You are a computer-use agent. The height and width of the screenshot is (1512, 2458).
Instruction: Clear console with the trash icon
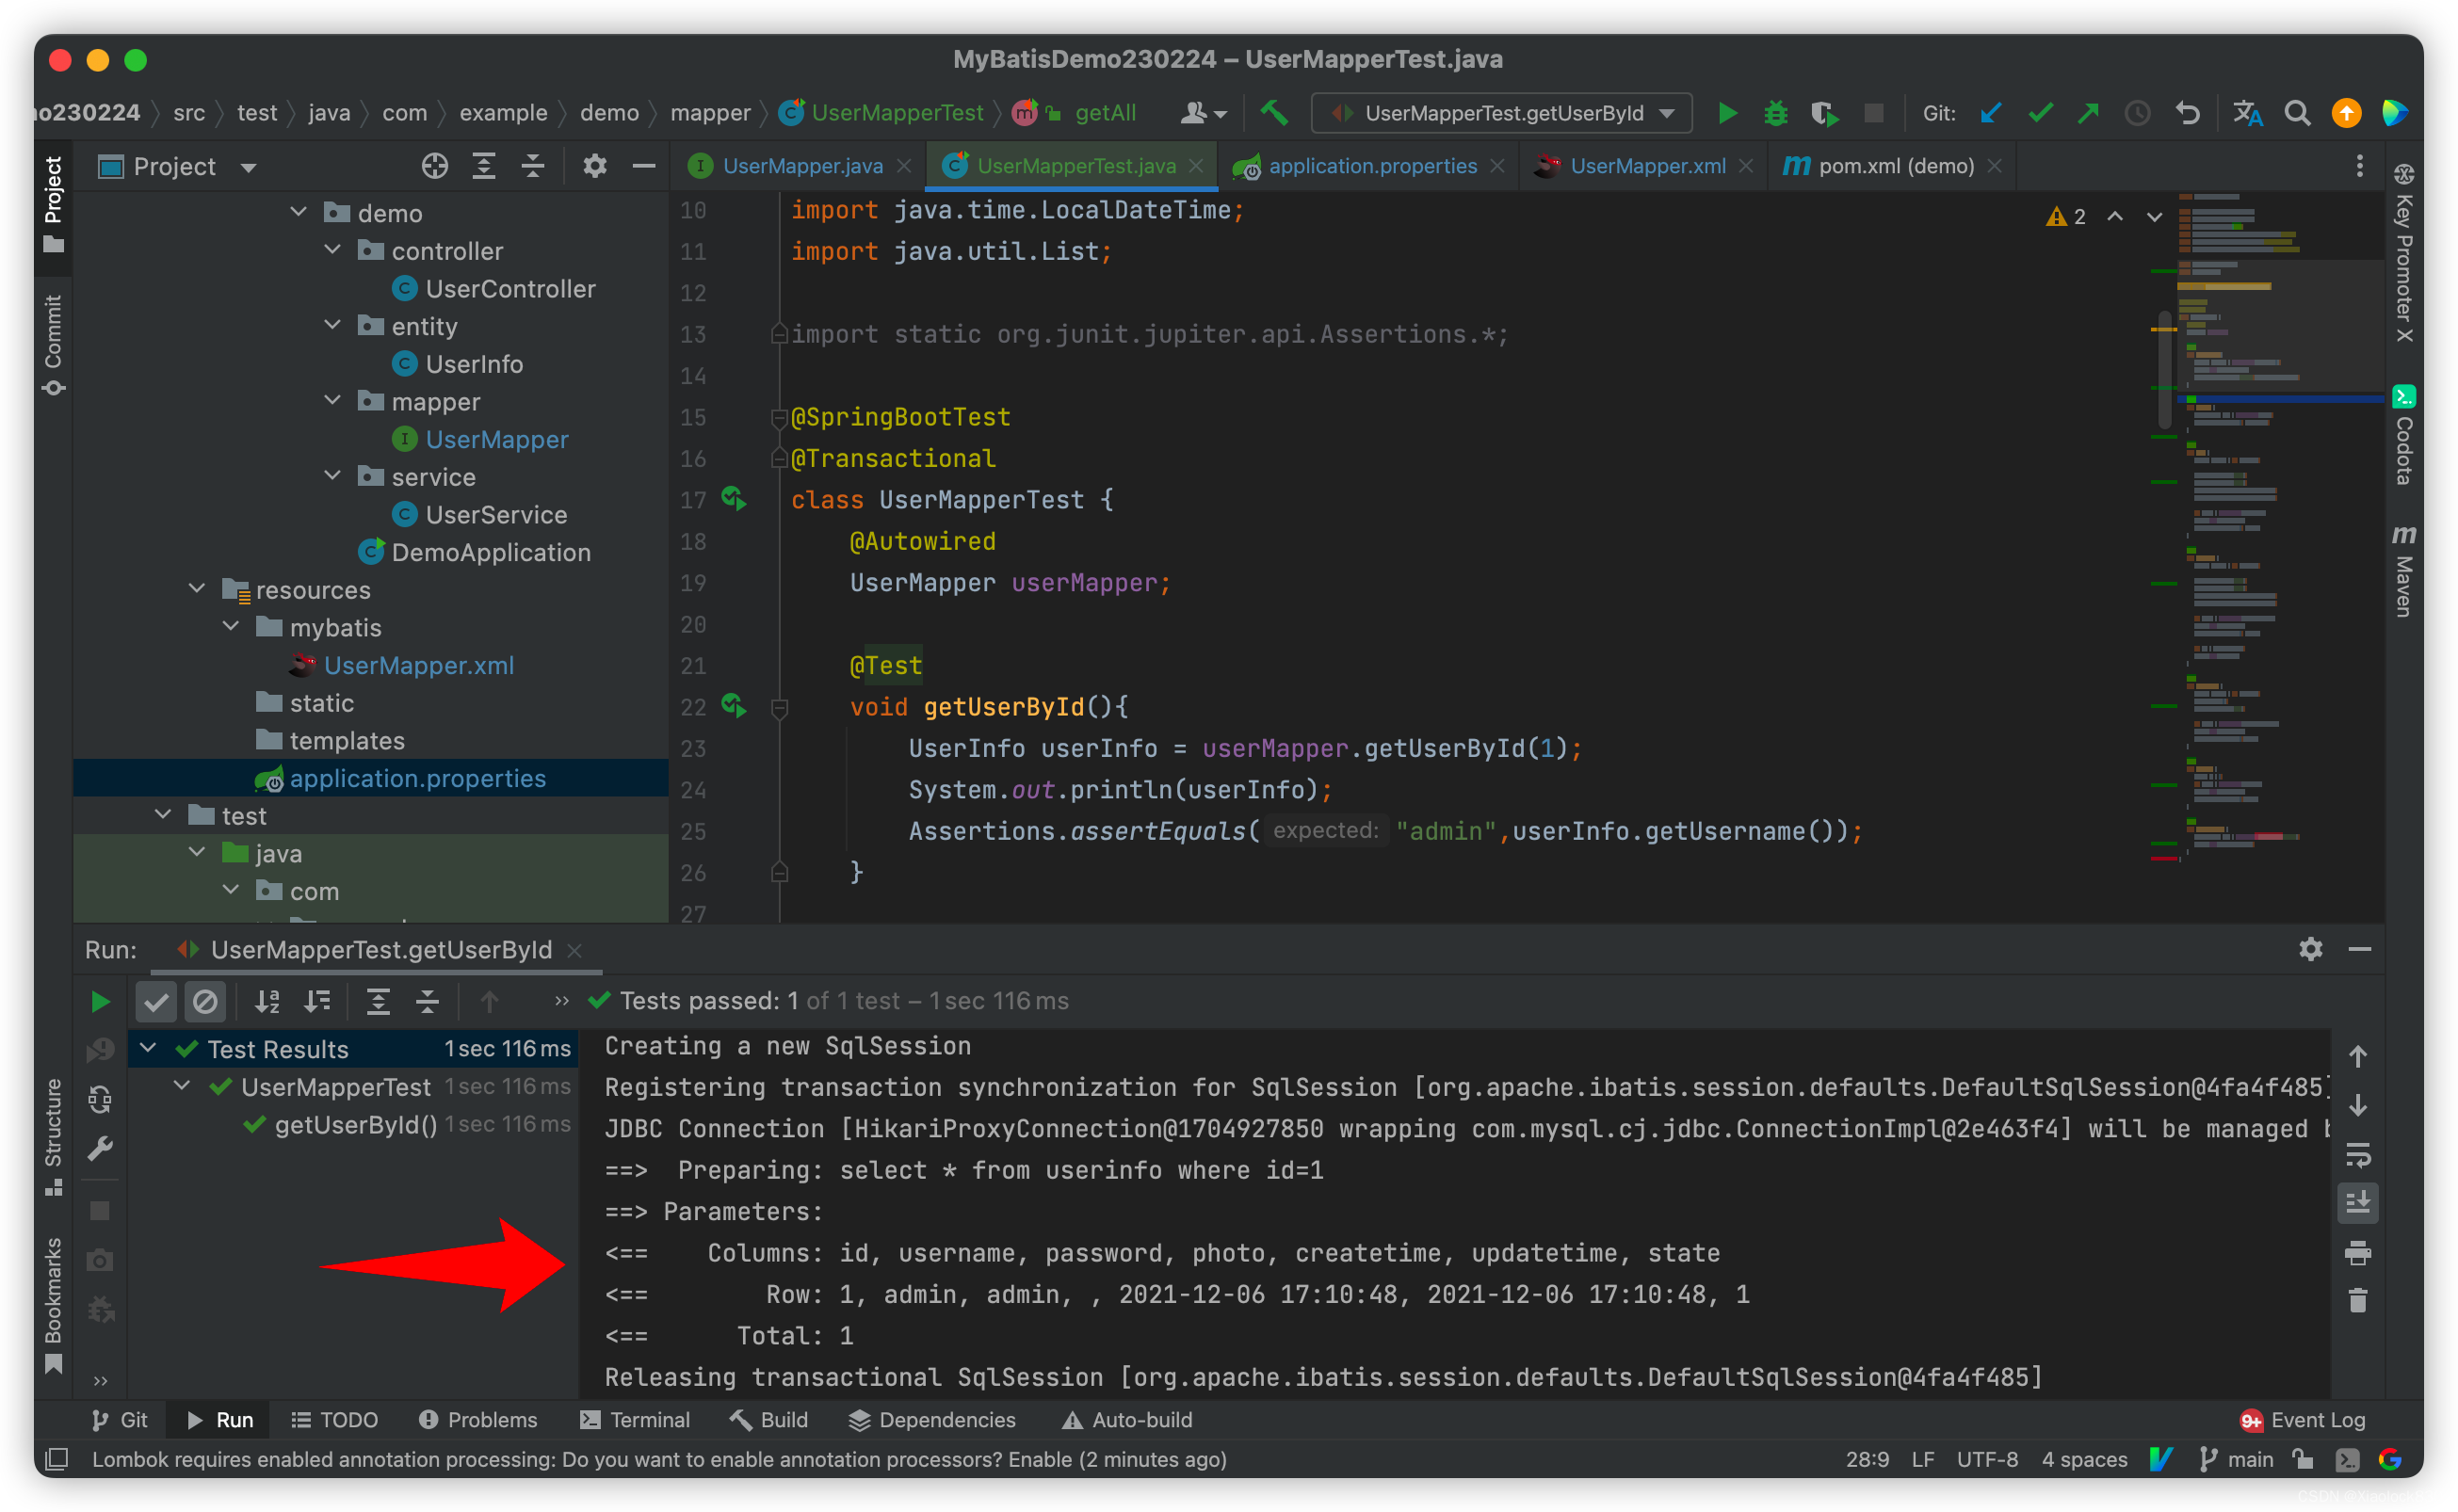coord(2357,1300)
